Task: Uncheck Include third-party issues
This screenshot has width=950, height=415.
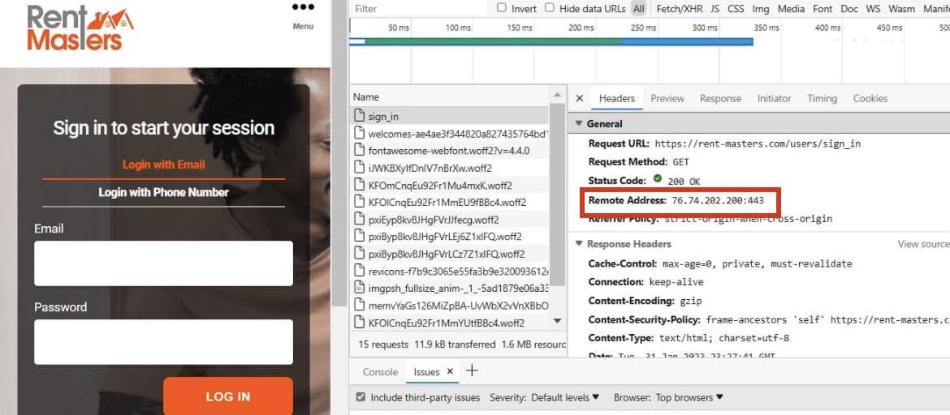Action: (361, 397)
